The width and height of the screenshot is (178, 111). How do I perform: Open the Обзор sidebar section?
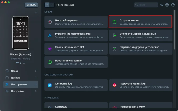click(x=21, y=71)
